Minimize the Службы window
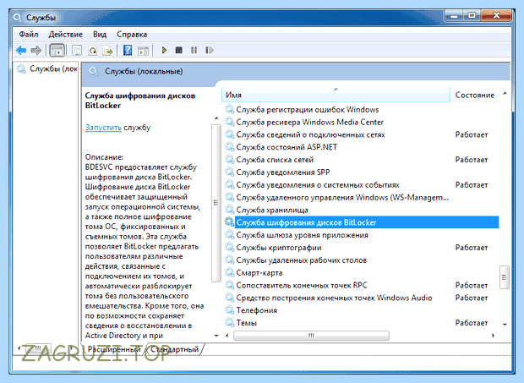This screenshot has width=524, height=383. [455, 15]
